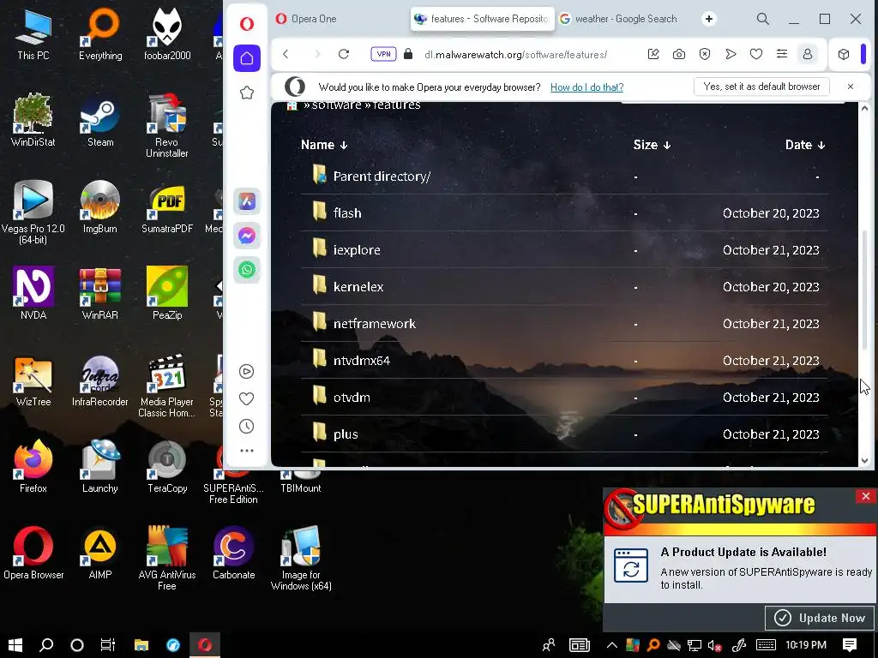Open the netframework folder
Viewport: 878px width, 658px height.
375,324
